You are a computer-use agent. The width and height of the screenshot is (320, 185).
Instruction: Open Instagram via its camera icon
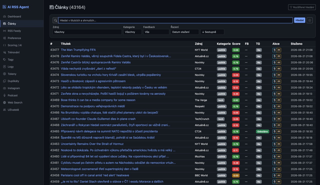coord(4,88)
